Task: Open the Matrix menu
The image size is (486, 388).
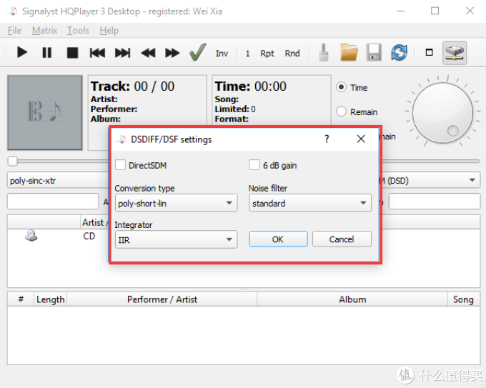Action: 44,31
